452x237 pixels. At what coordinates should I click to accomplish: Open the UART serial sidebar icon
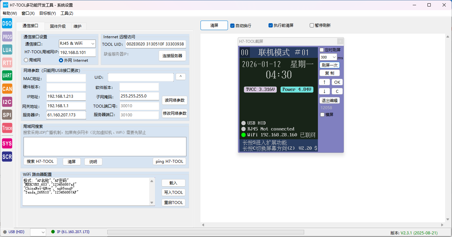pos(7,76)
